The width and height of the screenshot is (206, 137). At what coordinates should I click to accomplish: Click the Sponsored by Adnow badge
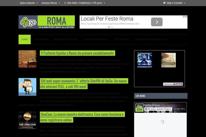173,84
